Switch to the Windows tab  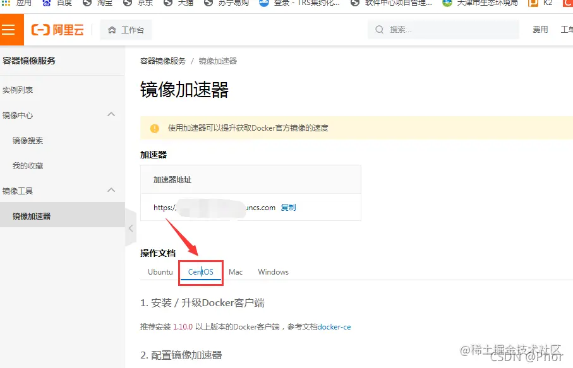pyautogui.click(x=273, y=271)
